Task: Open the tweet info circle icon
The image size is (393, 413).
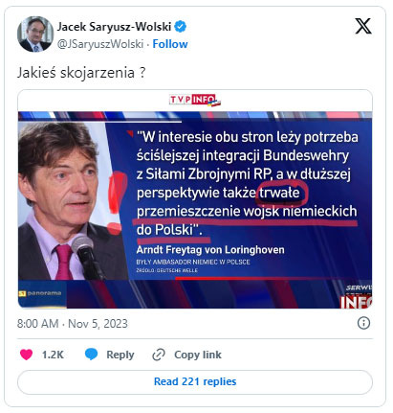Action: click(x=363, y=323)
